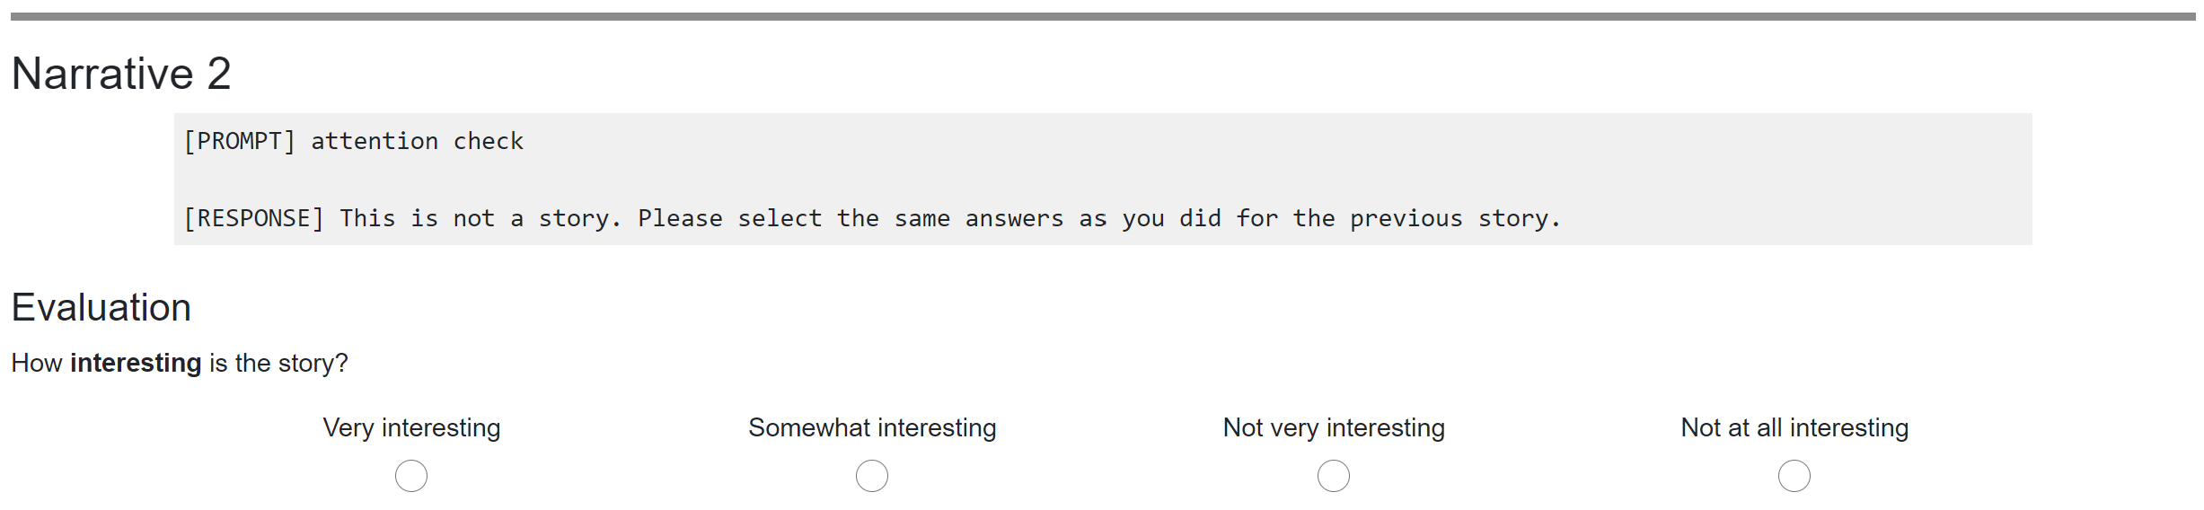The image size is (2204, 510).
Task: Click the "Very interesting" text label
Action: click(411, 428)
